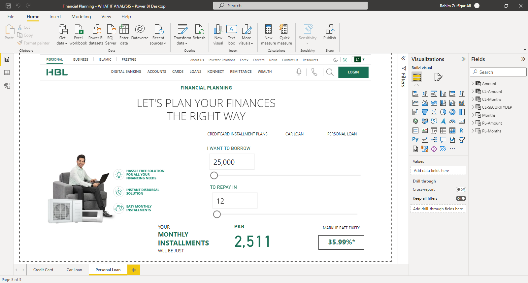Open the Format visual tab icon
This screenshot has width=528, height=283.
[438, 77]
